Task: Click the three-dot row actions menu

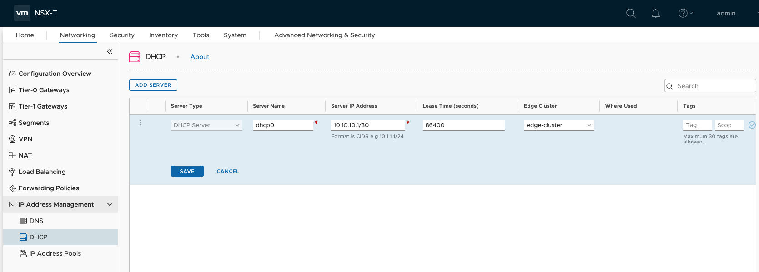Action: pyautogui.click(x=140, y=123)
